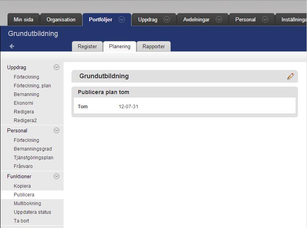307x228 pixels.
Task: Click the Publicera plan tom heading
Action: pos(104,92)
